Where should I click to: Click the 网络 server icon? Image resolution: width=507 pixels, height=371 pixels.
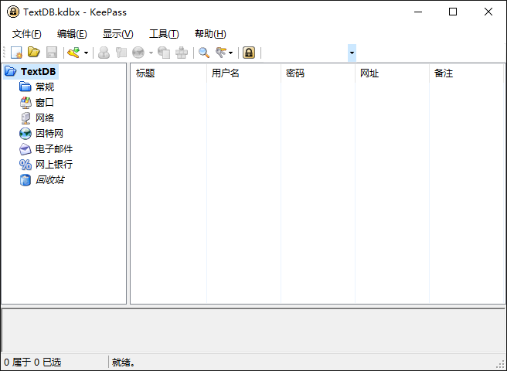(26, 118)
